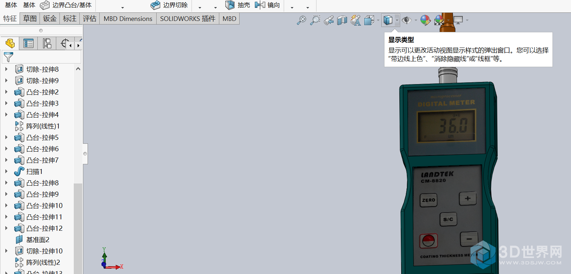Click the 边界凸台/基体 tool icon

[x=45, y=5]
